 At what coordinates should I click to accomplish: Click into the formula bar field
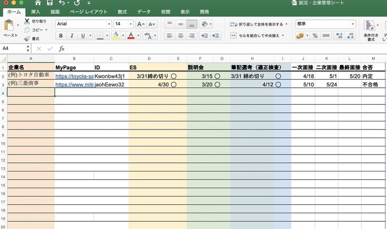pos(227,49)
